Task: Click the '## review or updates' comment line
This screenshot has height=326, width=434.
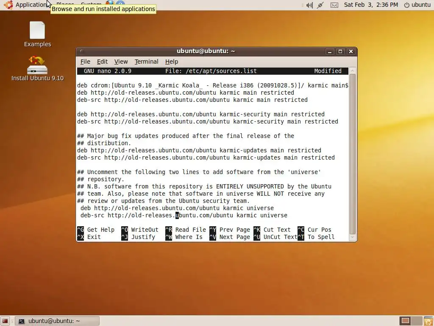Action: (163, 201)
